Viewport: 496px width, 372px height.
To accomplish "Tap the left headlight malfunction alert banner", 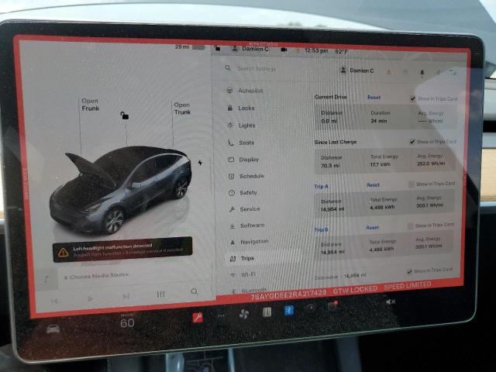I will 122,250.
